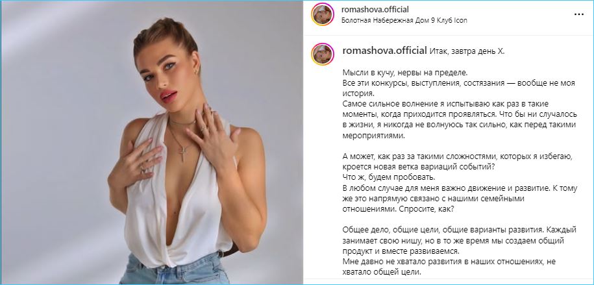Click the post photo of the woman
Screen dimensions: 594x285
coord(151,143)
